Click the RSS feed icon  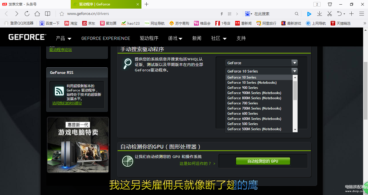pyautogui.click(x=59, y=91)
